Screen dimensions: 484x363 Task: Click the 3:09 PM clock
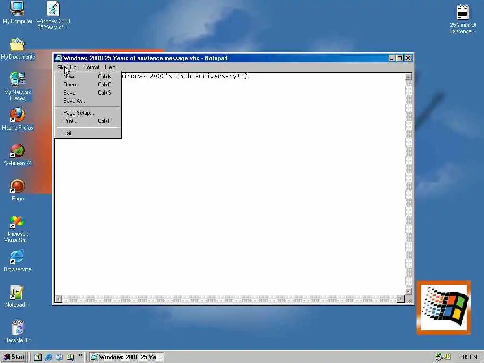467,357
